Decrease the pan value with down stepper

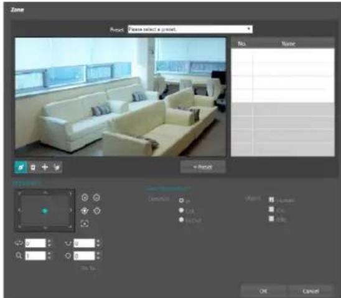point(49,245)
